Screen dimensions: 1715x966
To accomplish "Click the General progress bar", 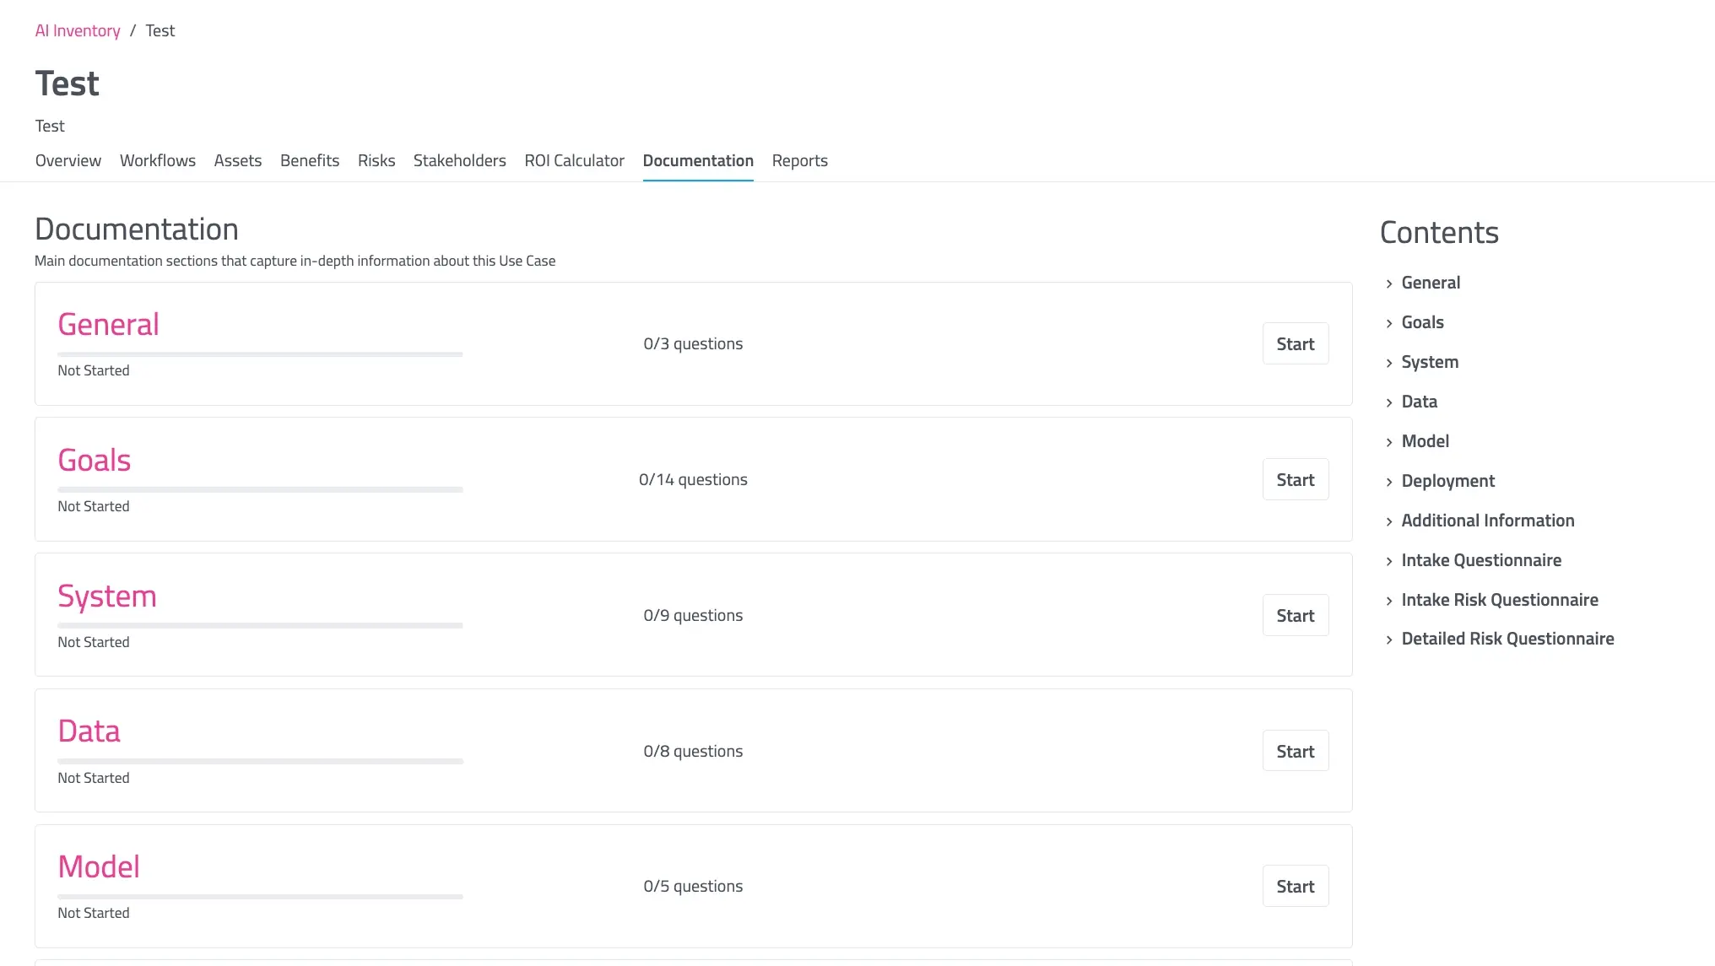I will point(260,354).
